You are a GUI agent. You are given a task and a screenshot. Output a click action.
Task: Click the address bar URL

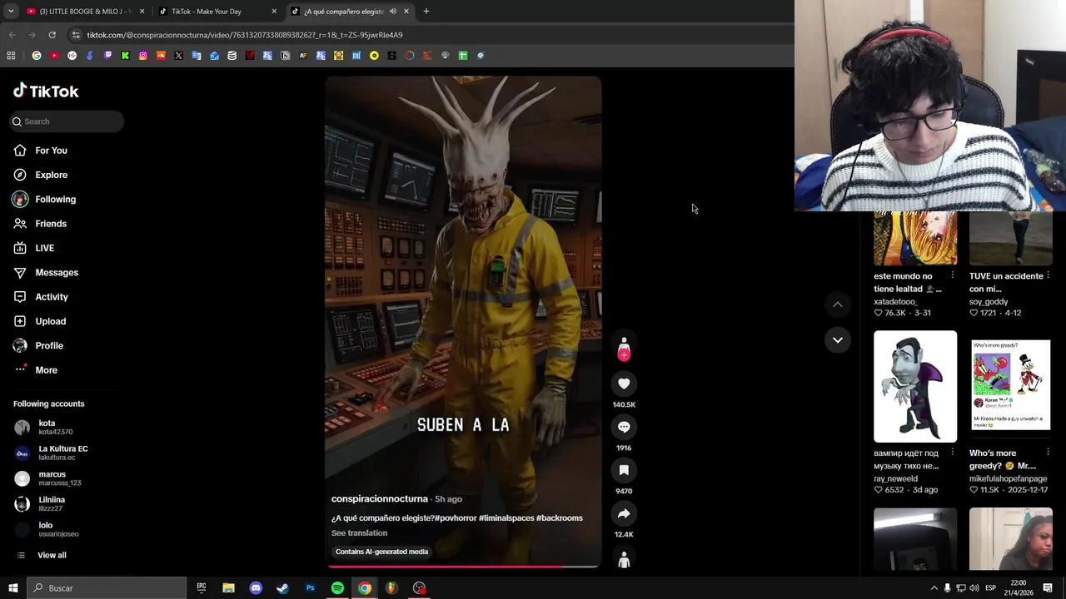point(245,35)
